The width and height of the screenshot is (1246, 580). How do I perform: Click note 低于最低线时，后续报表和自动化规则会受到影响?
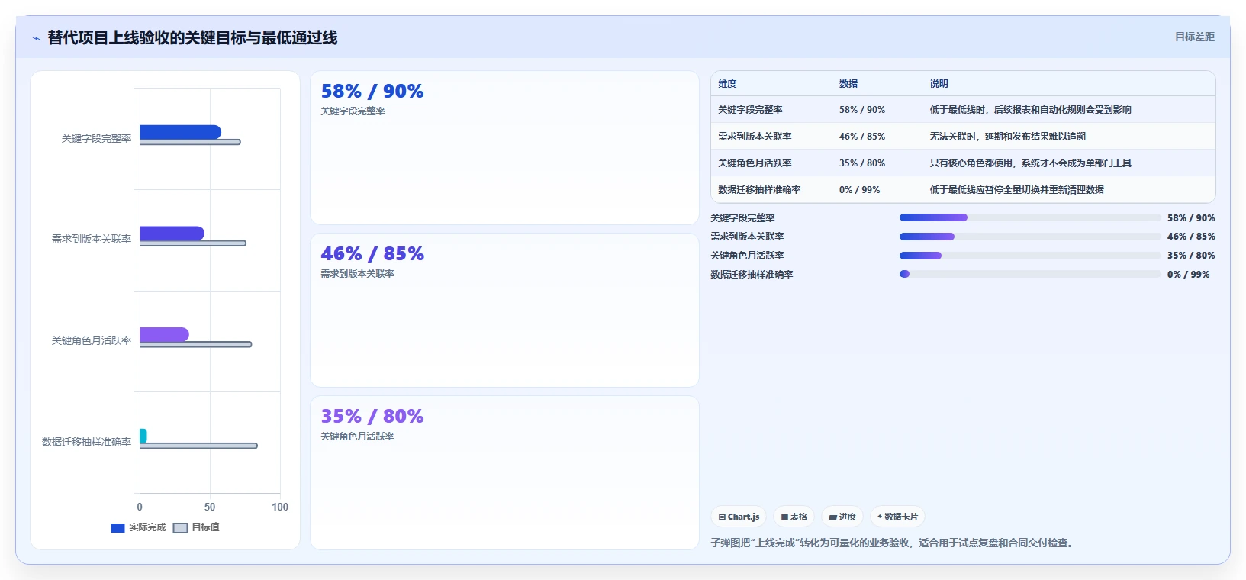tap(1030, 110)
